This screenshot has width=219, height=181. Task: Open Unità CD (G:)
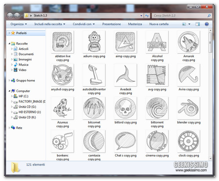click(27, 107)
